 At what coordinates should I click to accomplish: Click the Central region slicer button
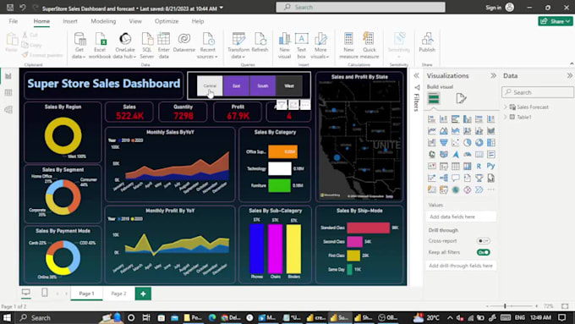tap(210, 85)
